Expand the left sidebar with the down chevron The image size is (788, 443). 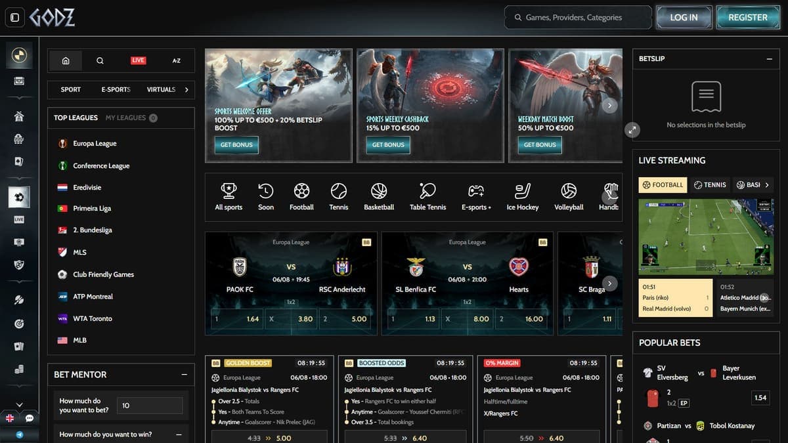click(x=19, y=404)
